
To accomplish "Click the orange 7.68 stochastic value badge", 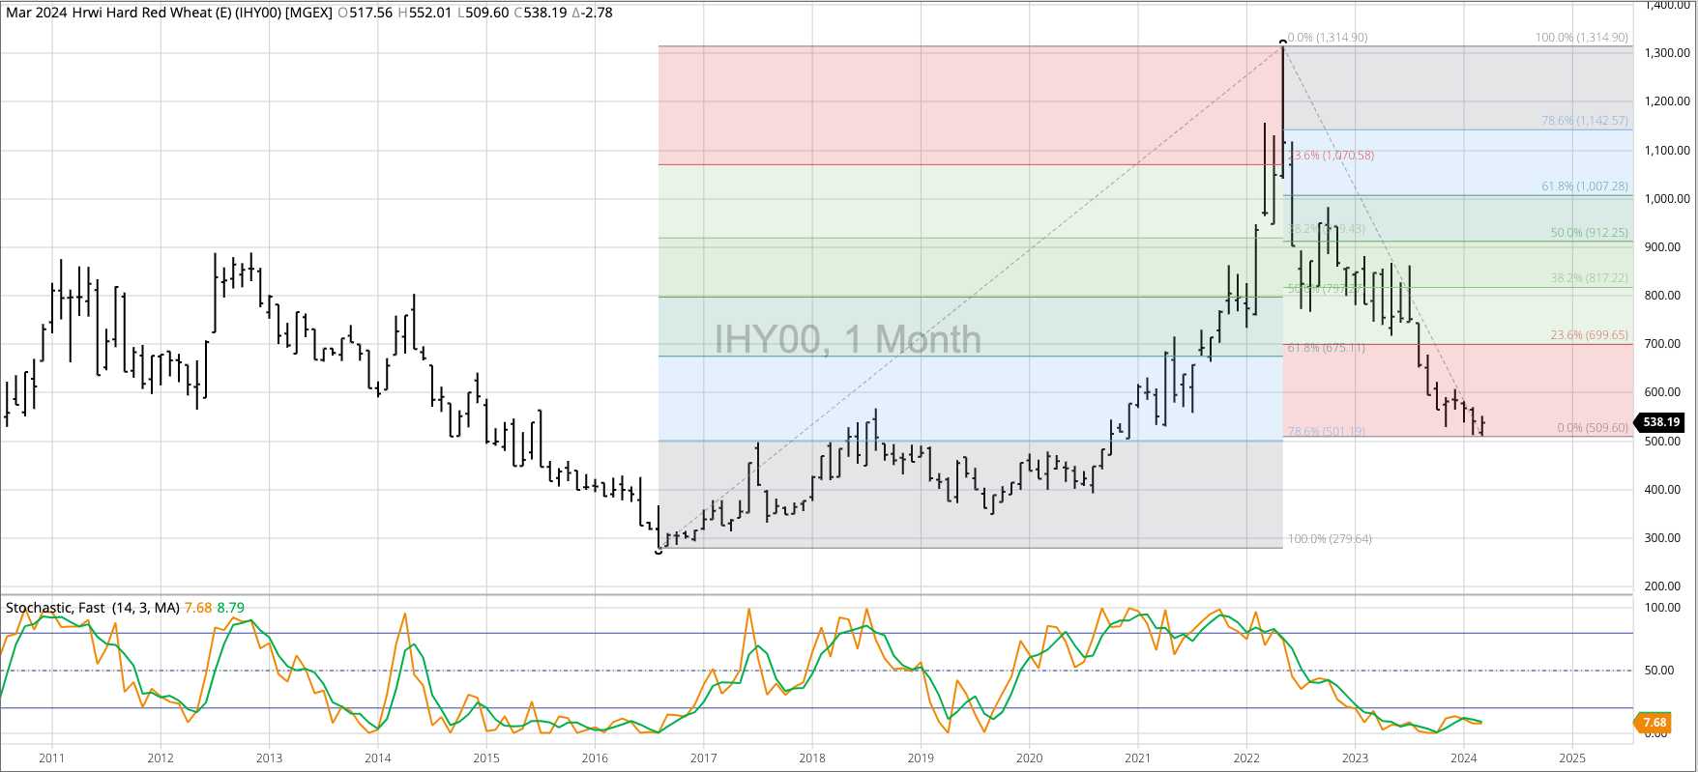I will pos(1653,723).
